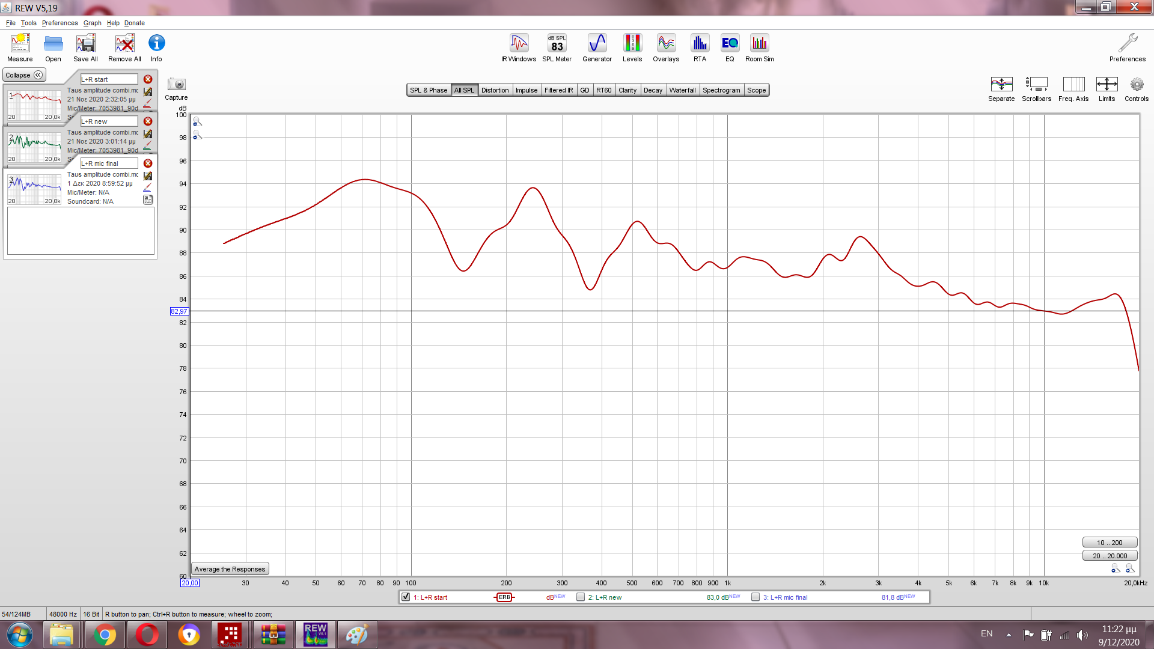Uncheck the L+R start trace checkbox
1154x649 pixels.
(406, 597)
